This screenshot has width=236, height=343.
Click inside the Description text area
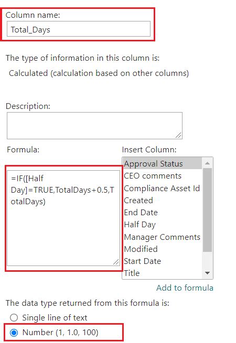point(94,126)
